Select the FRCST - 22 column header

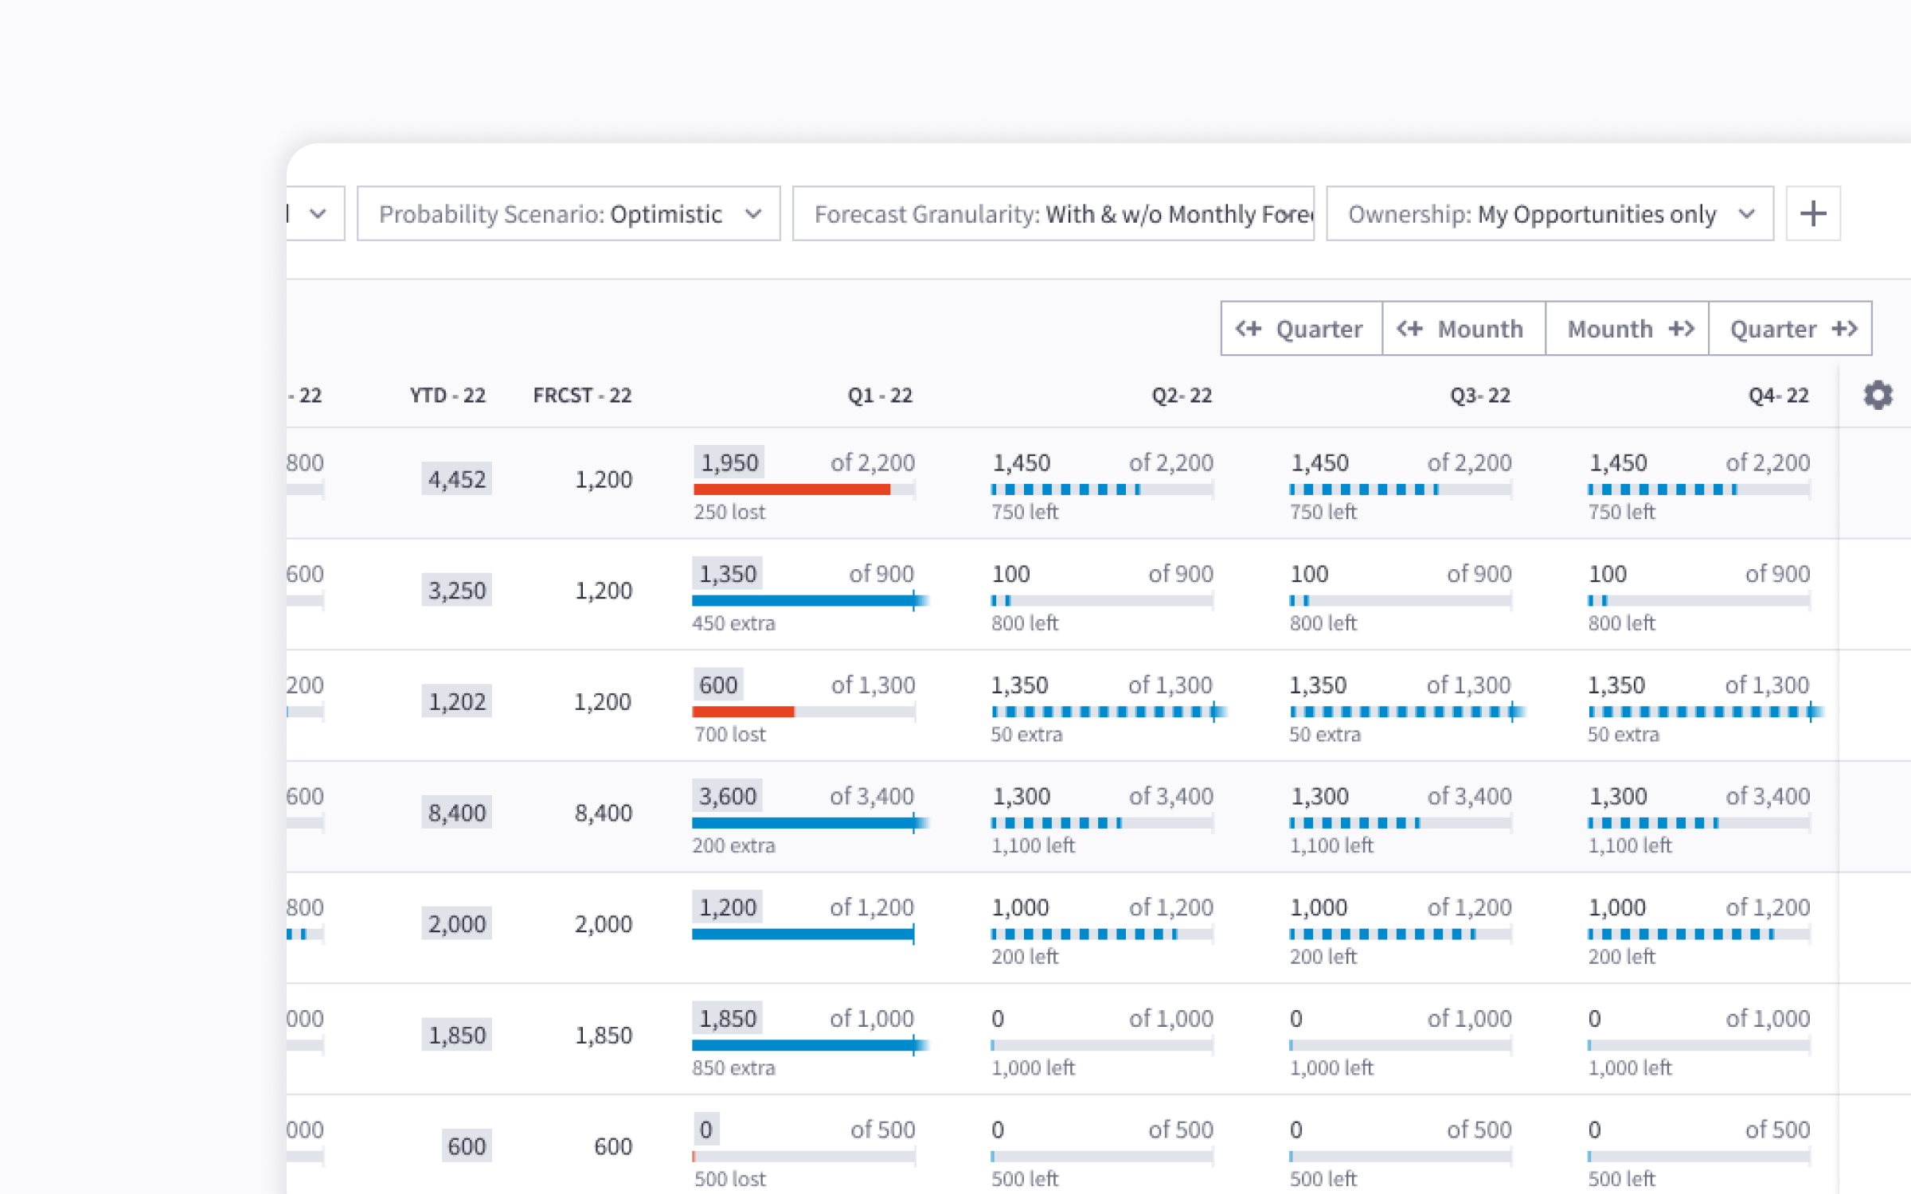(582, 395)
